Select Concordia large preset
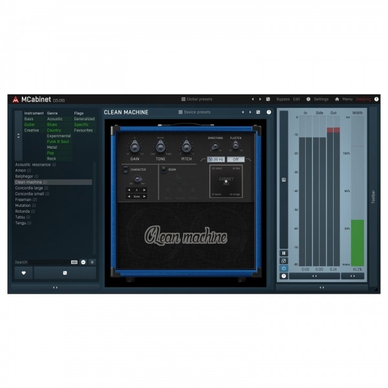388x388 pixels. (x=32, y=188)
